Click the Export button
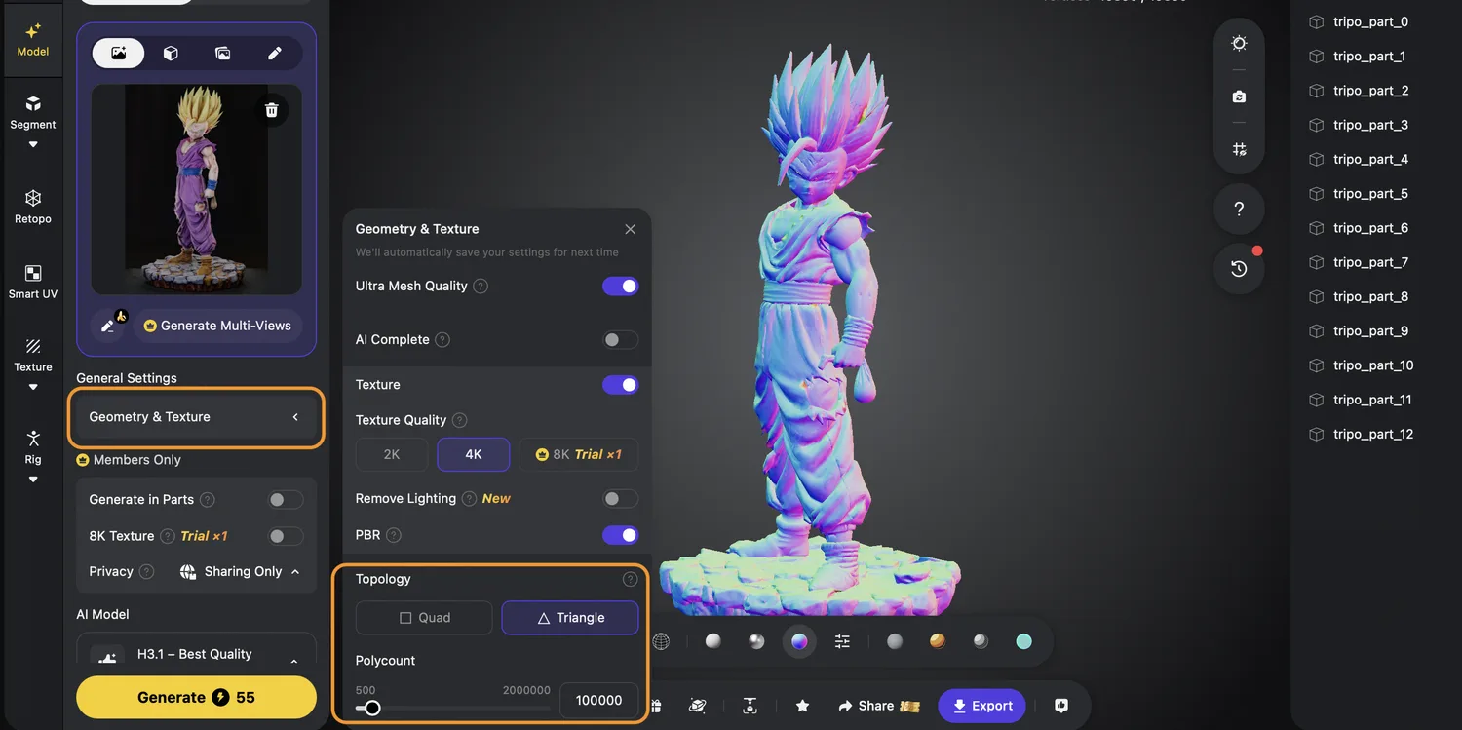This screenshot has width=1462, height=730. pyautogui.click(x=981, y=706)
